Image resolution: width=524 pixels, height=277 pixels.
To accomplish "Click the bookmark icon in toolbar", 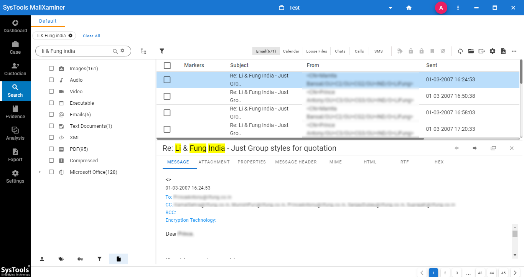I will click(x=432, y=51).
